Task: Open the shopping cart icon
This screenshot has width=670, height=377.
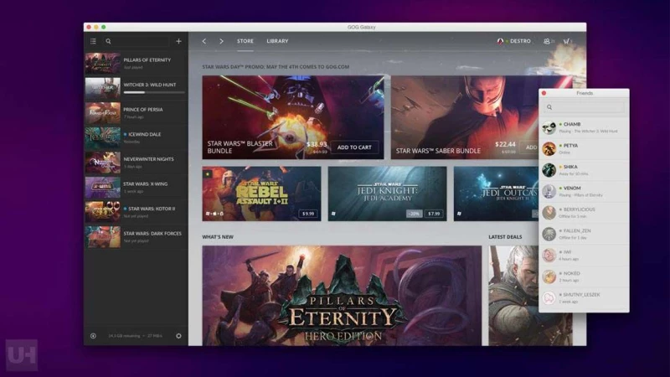Action: (567, 41)
